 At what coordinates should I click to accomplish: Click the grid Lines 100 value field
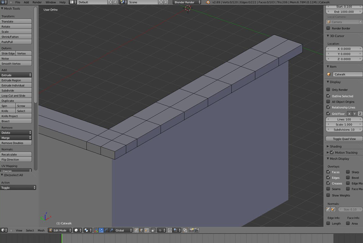tap(344, 120)
